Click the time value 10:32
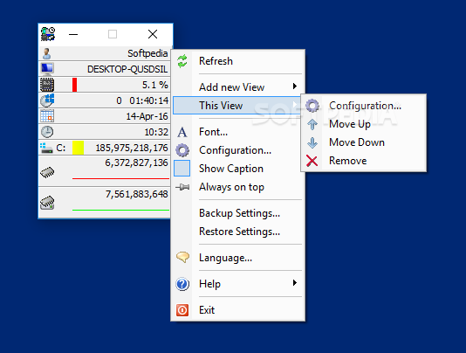The image size is (466, 353). coord(156,132)
